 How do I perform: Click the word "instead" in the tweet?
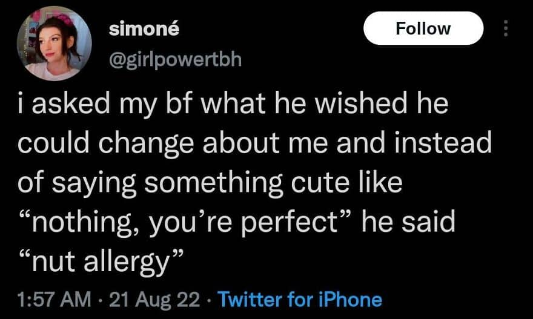(x=443, y=143)
